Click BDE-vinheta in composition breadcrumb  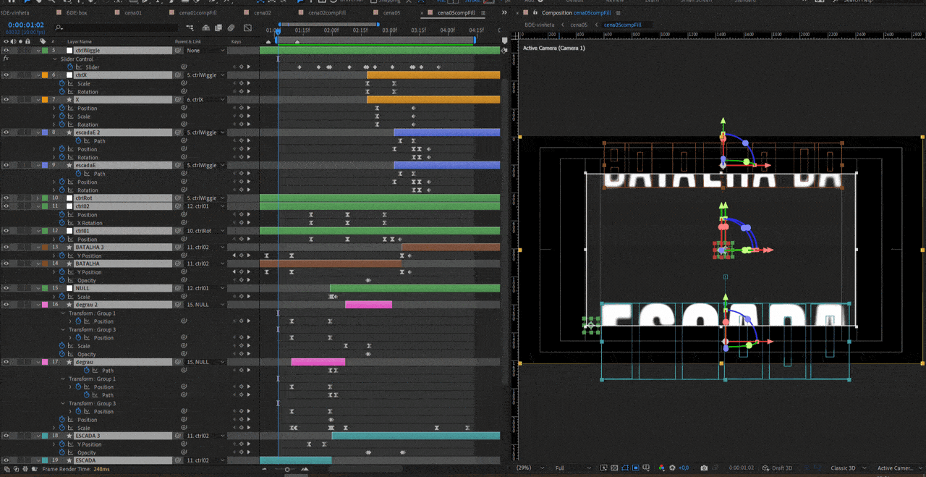point(539,25)
